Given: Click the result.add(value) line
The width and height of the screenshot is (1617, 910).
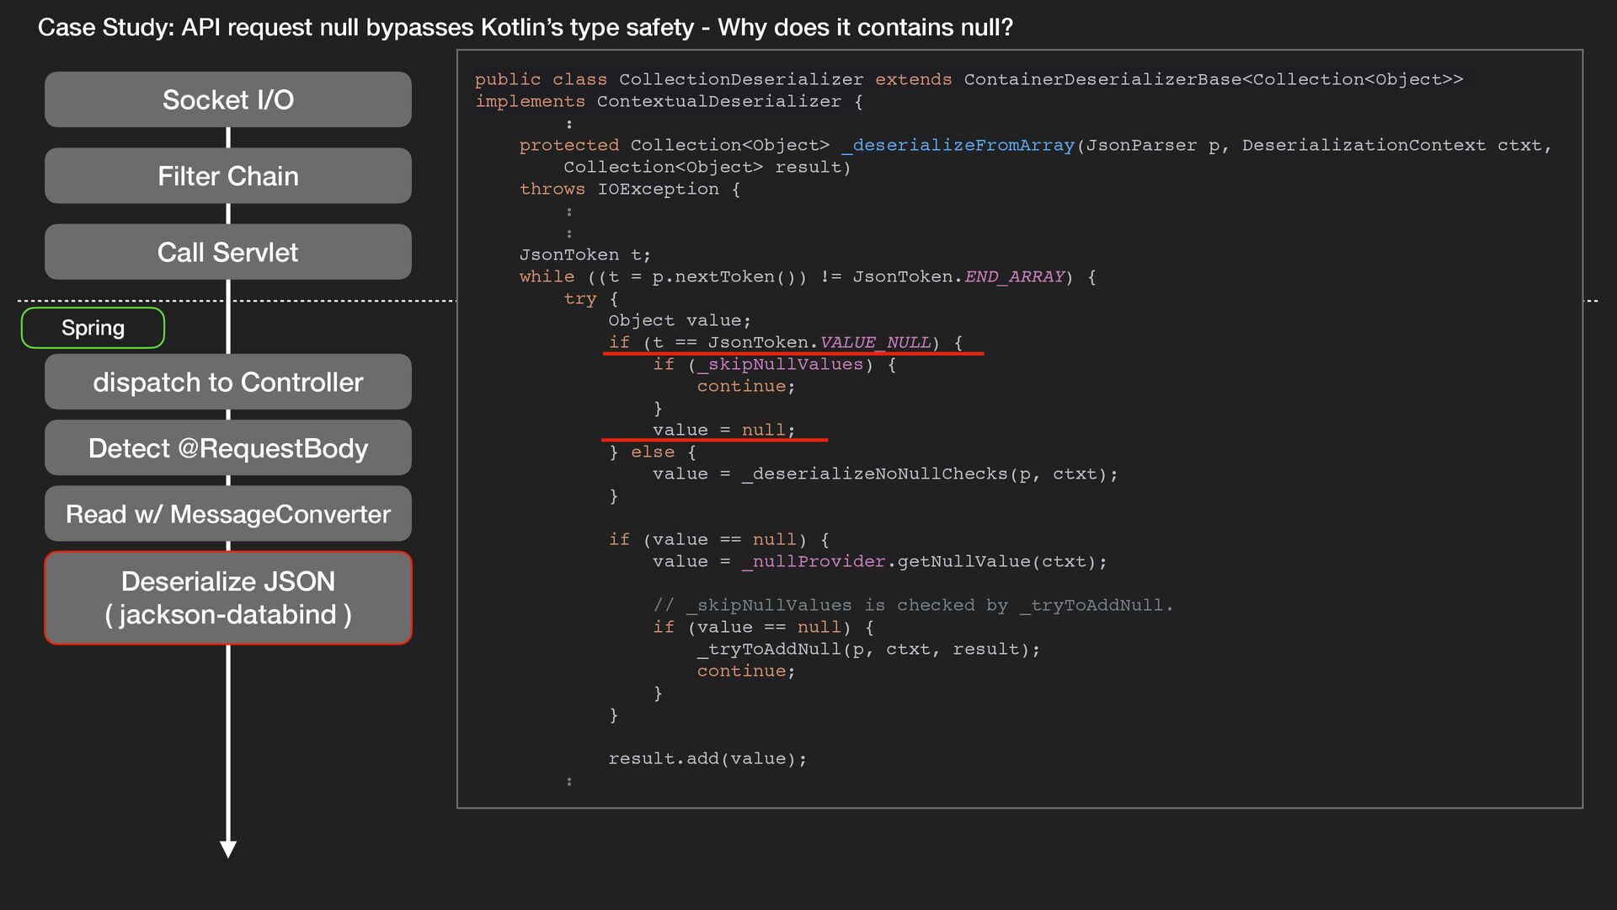Looking at the screenshot, I should [707, 758].
